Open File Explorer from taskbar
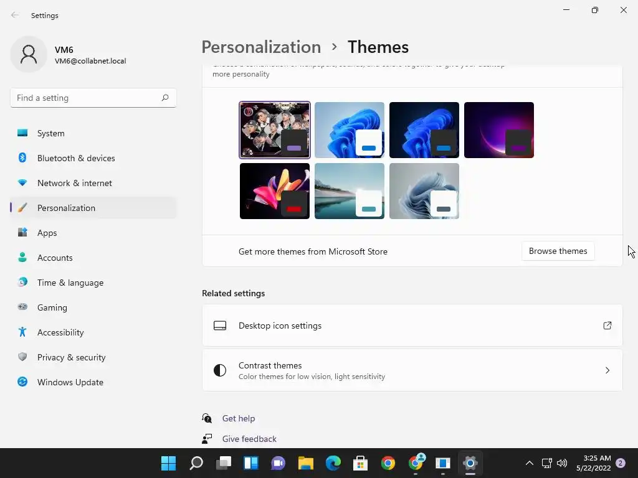Viewport: 638px width, 478px height. [305, 463]
